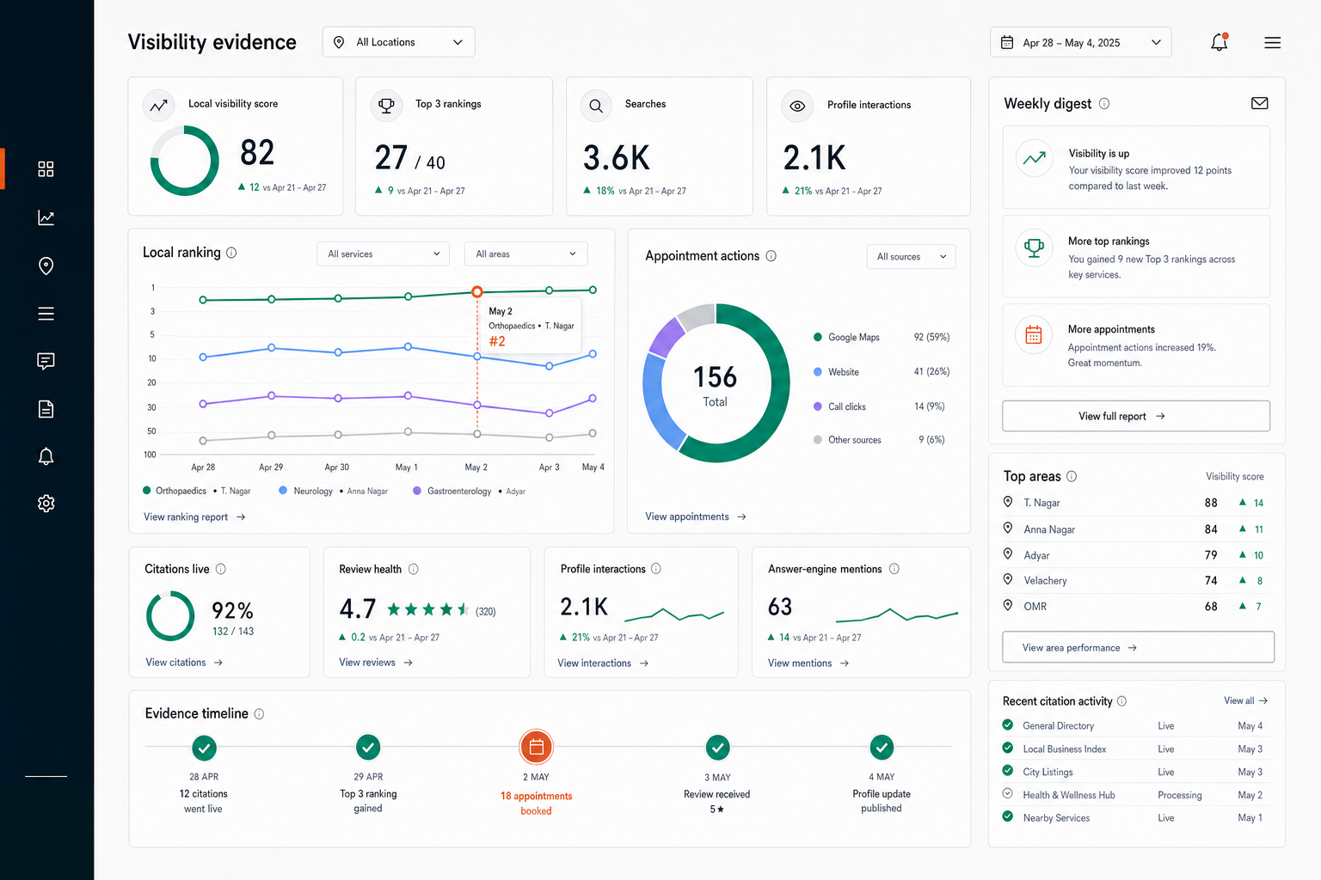The height and width of the screenshot is (880, 1321).
Task: Open View all citation activity link
Action: click(1245, 701)
